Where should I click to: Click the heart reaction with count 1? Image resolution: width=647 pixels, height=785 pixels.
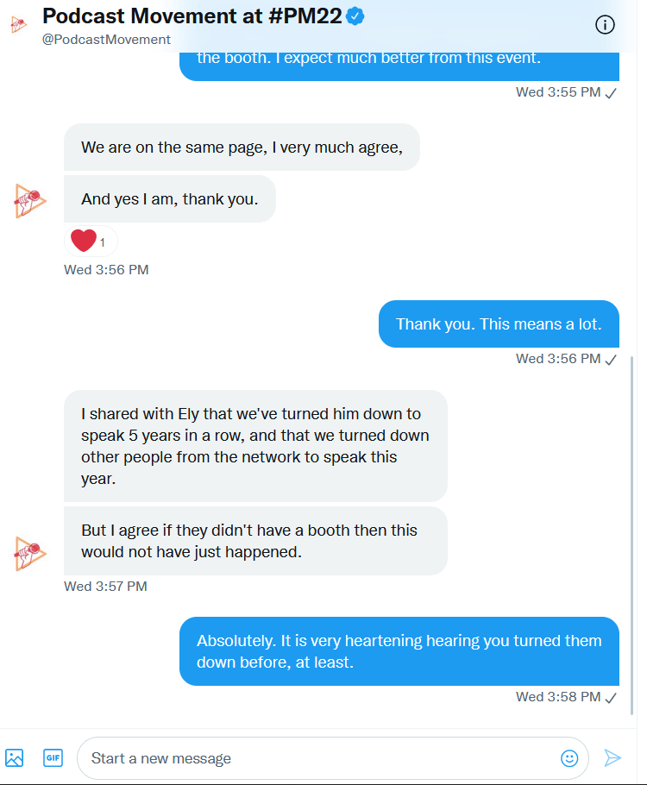(x=91, y=242)
